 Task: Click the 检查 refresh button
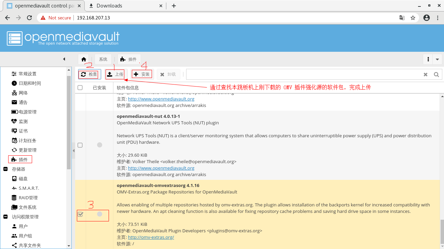tap(89, 74)
